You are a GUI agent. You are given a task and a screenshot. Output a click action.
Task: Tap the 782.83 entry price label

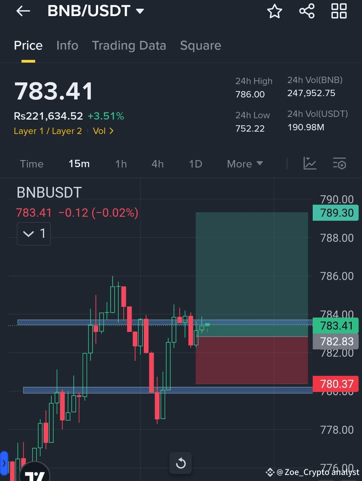coord(336,342)
